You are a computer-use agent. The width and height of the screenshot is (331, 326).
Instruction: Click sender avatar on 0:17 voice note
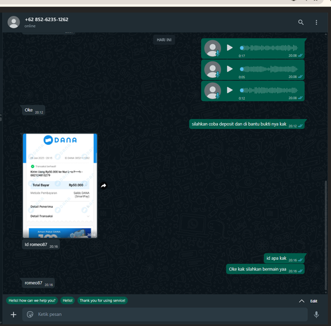pos(213,48)
